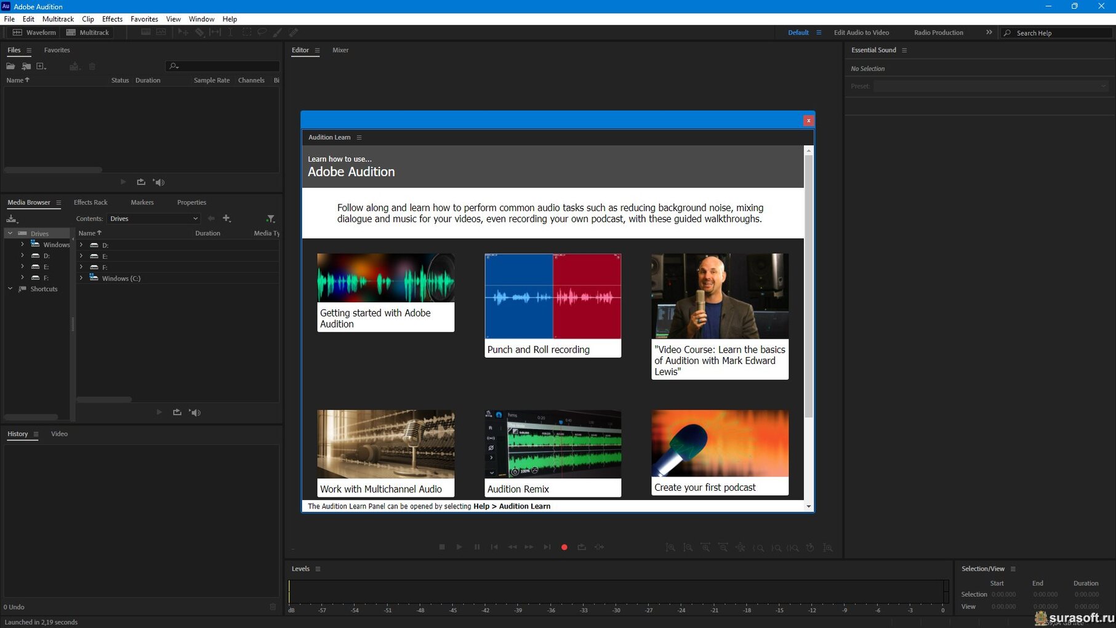Click the trash icon in Files panel toolbar
This screenshot has height=628, width=1116.
coord(92,66)
